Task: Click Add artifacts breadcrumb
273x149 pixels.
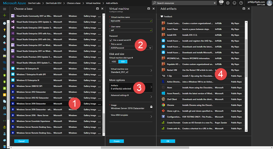Action: (112, 3)
